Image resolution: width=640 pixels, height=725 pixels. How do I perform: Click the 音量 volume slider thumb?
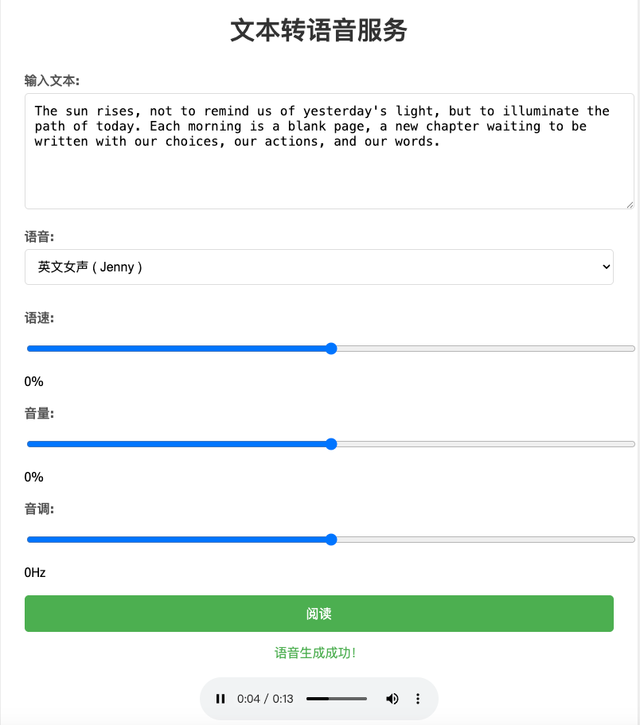click(x=331, y=444)
